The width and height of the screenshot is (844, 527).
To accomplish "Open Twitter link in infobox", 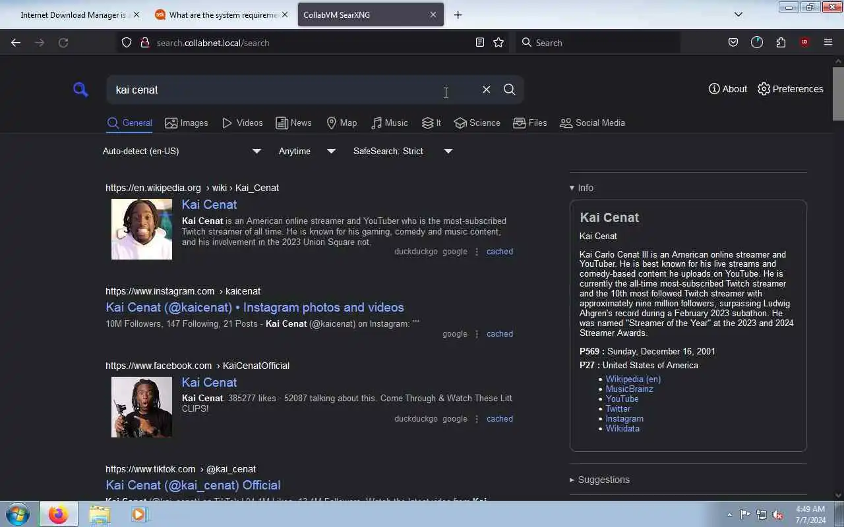I will click(x=618, y=409).
